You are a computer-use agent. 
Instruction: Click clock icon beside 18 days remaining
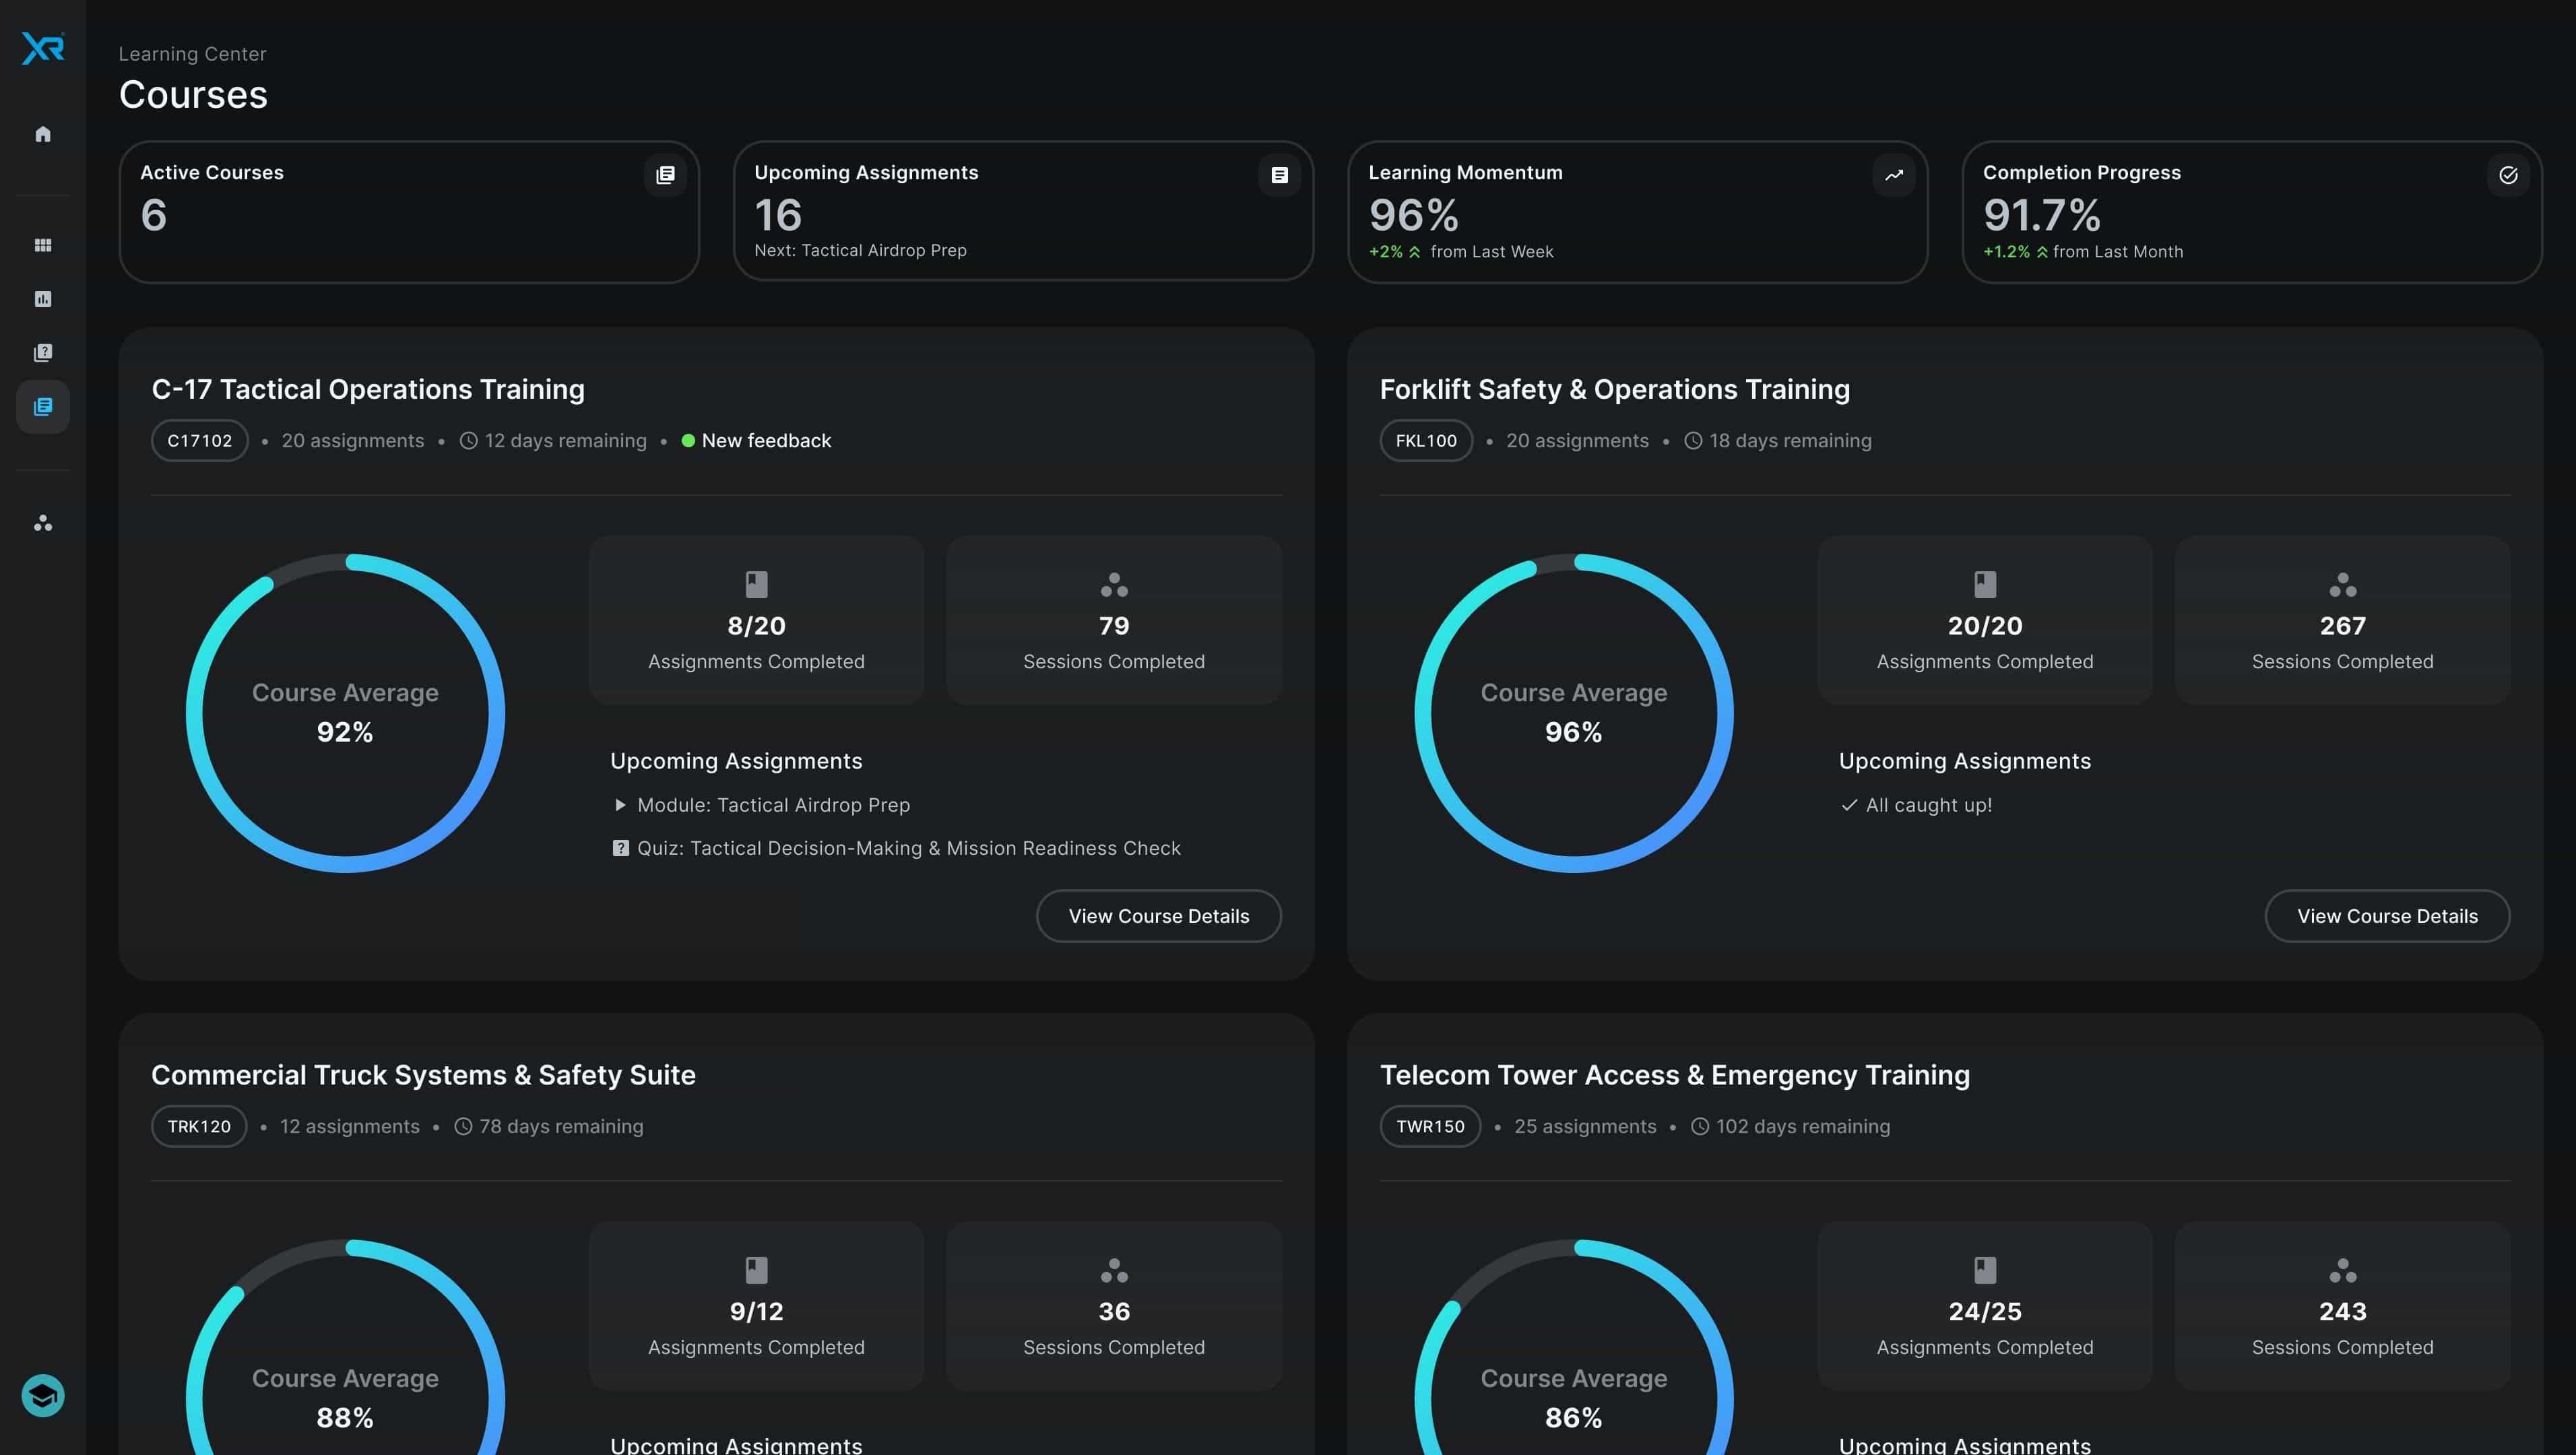tap(1693, 441)
